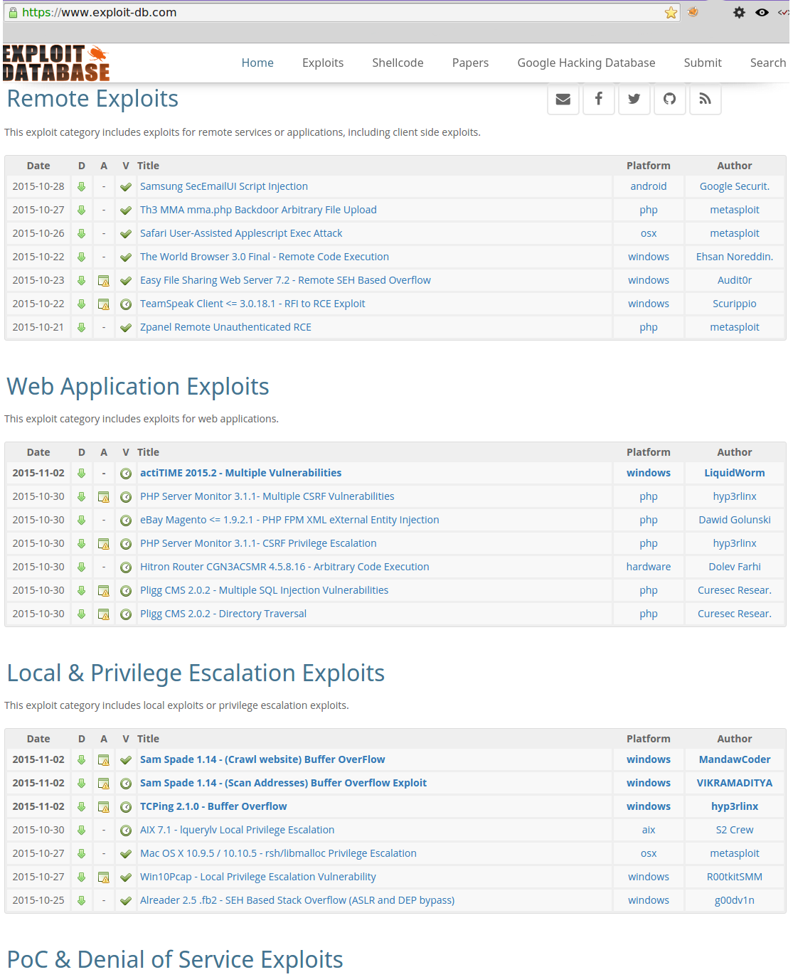Screen dimensions: 793x977
Task: Download vulnerable app for Easy File Sharing row
Action: point(104,280)
